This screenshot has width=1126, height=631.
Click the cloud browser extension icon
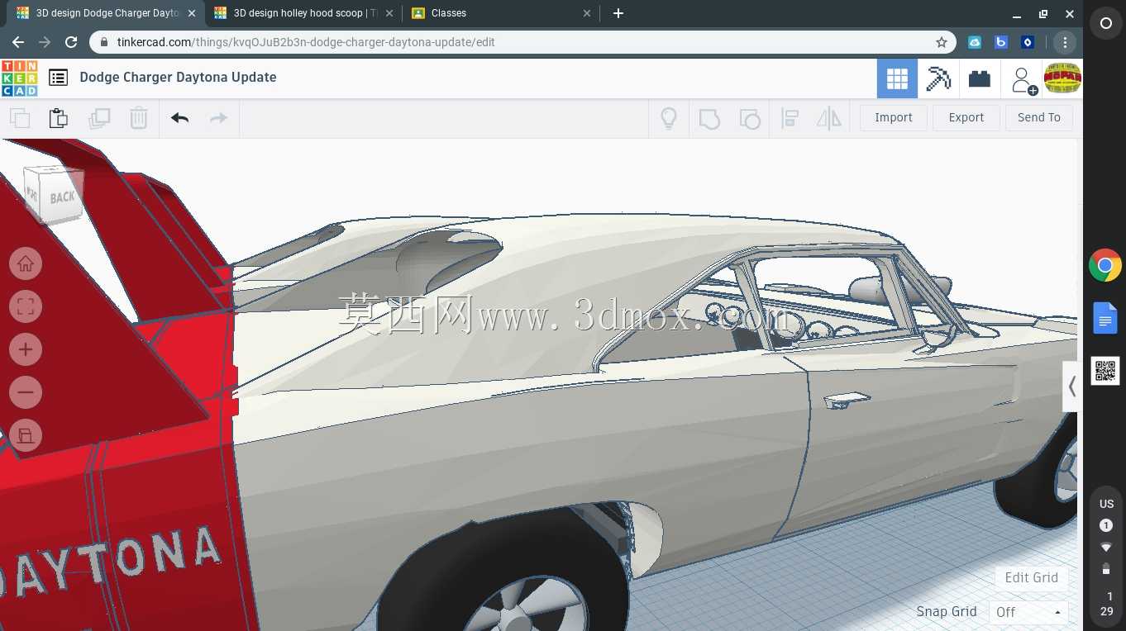(x=975, y=42)
